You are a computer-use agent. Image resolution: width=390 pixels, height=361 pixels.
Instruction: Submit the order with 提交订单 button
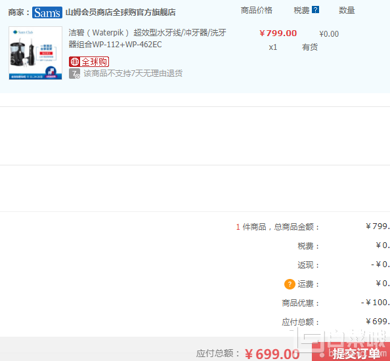click(351, 352)
